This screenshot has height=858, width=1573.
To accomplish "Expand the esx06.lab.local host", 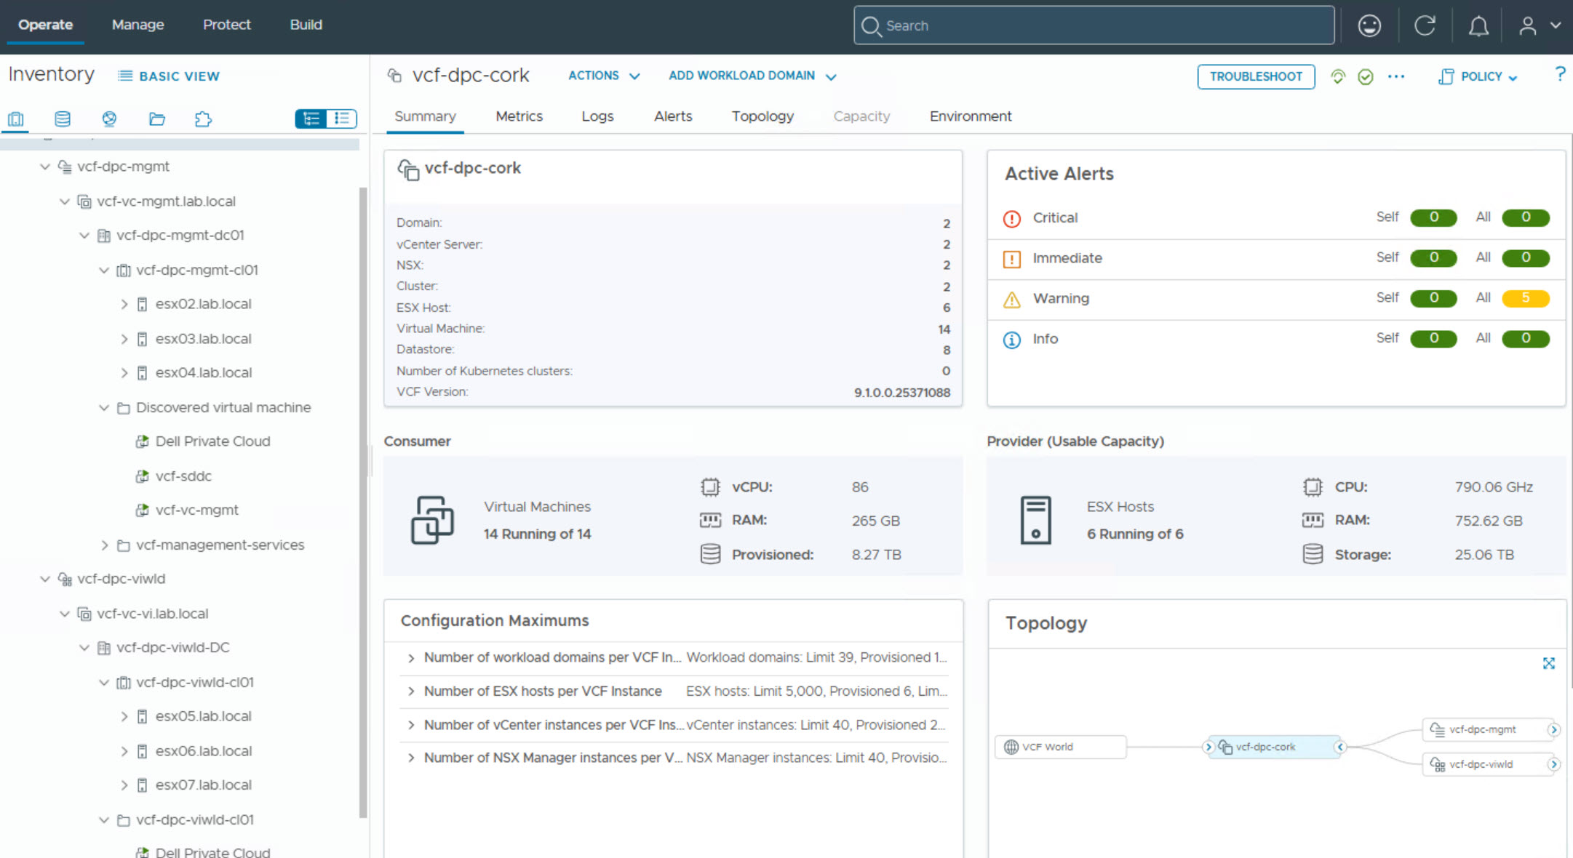I will [124, 751].
